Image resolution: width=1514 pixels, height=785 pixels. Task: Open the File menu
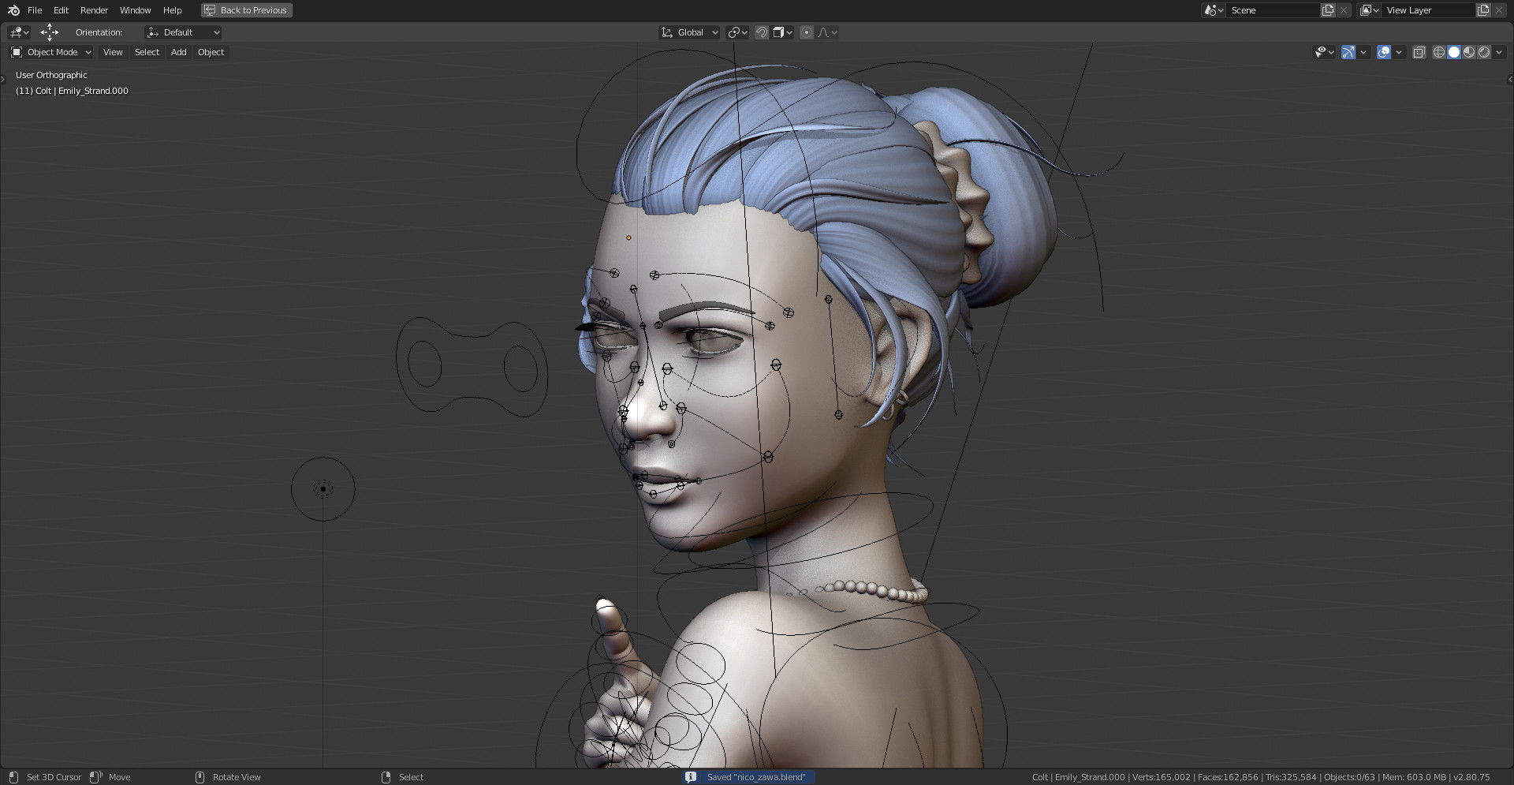point(35,10)
